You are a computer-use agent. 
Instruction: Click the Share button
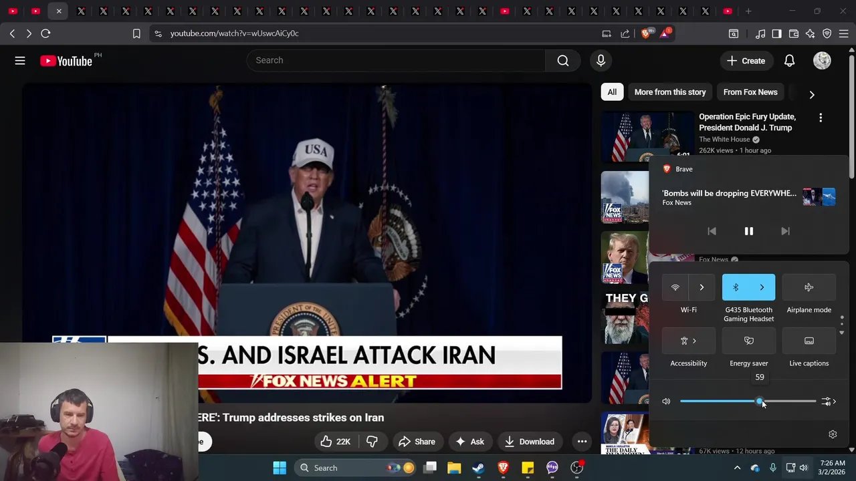(417, 442)
